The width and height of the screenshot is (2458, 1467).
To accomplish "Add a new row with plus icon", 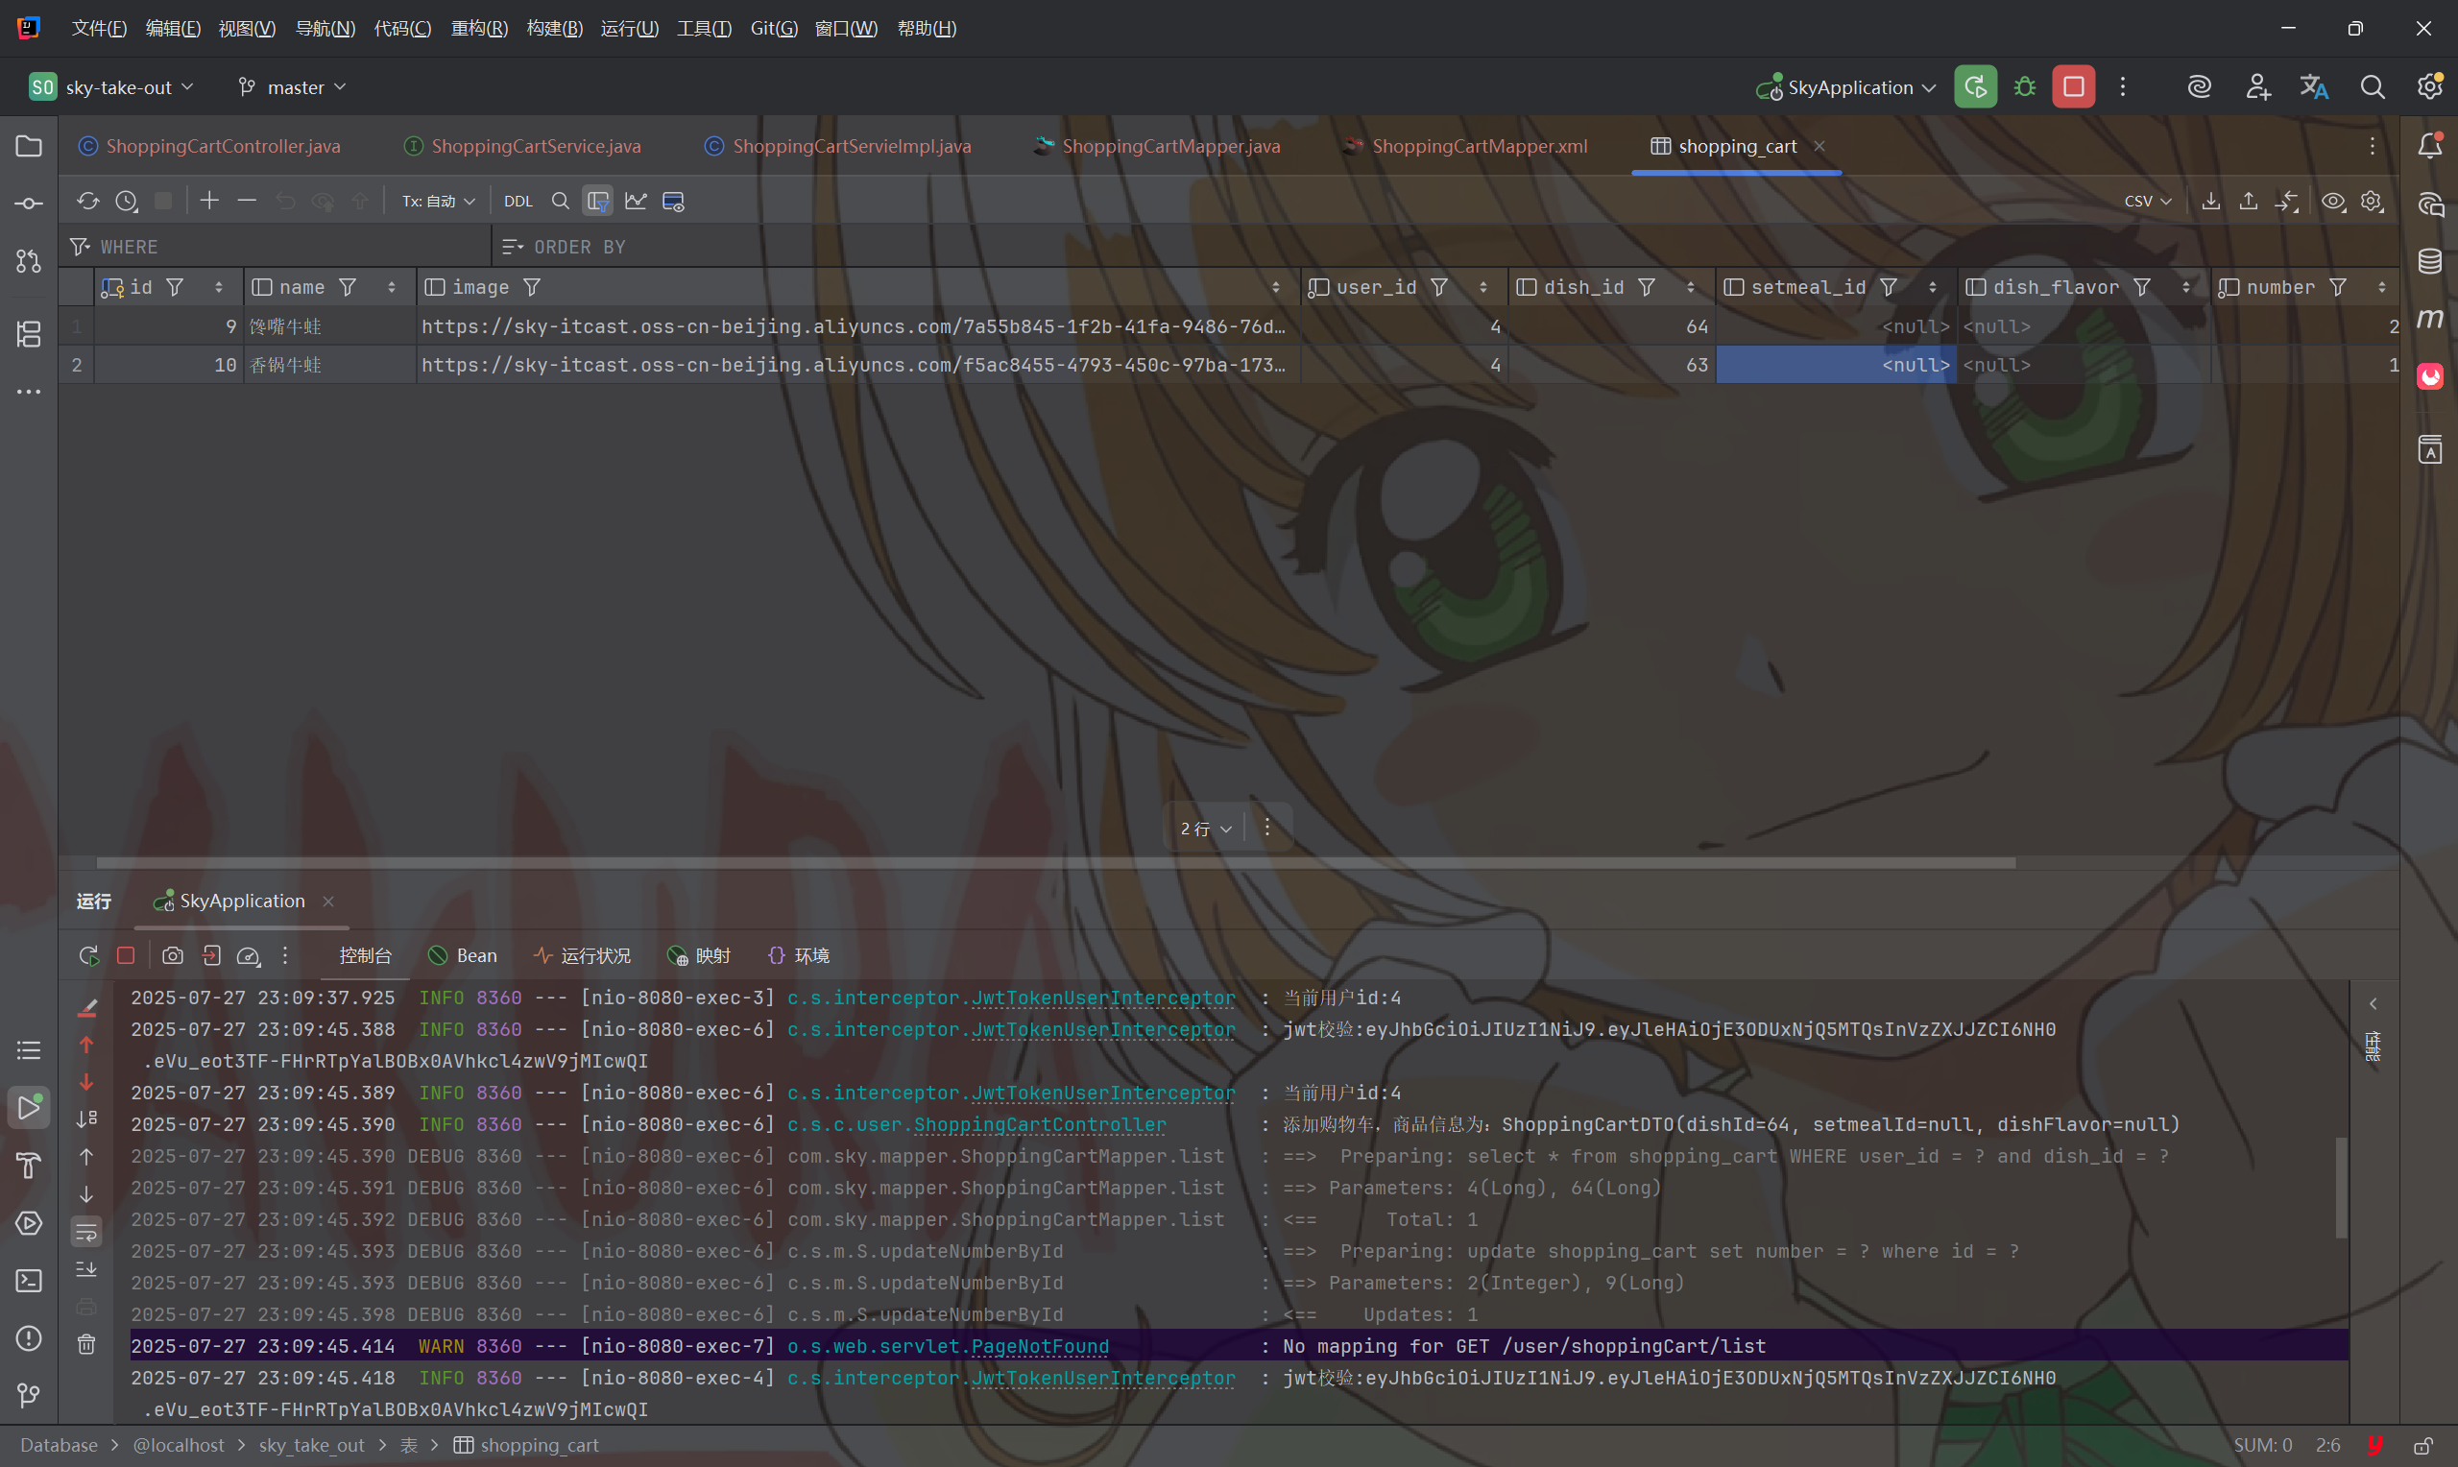I will pos(208,202).
